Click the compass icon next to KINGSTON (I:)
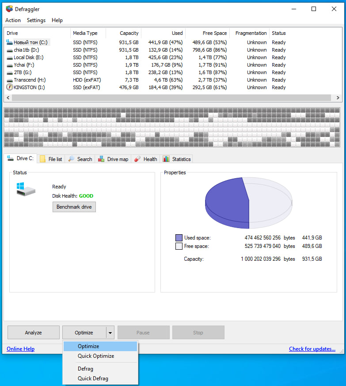346x386 pixels. tap(10, 87)
